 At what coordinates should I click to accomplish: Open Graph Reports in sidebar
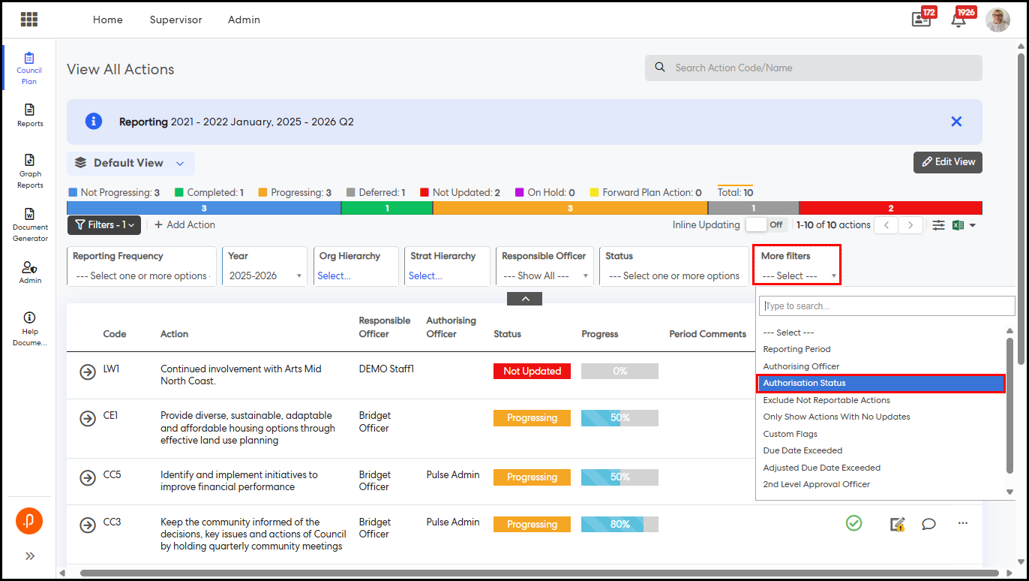point(30,170)
